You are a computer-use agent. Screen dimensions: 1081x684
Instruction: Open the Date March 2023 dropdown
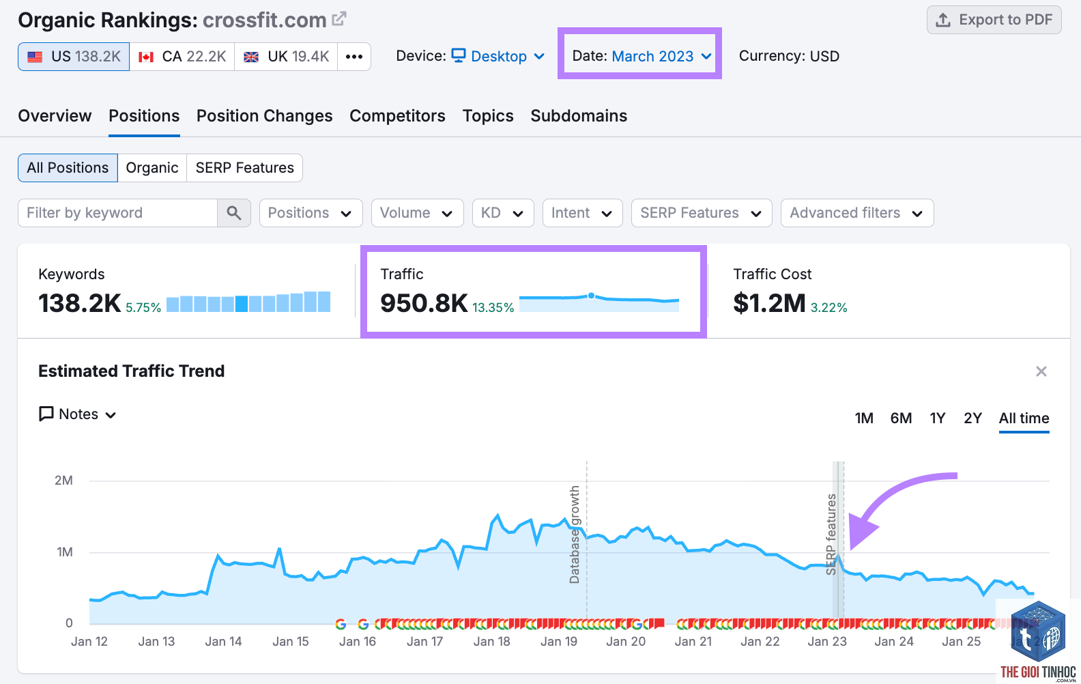coord(662,56)
